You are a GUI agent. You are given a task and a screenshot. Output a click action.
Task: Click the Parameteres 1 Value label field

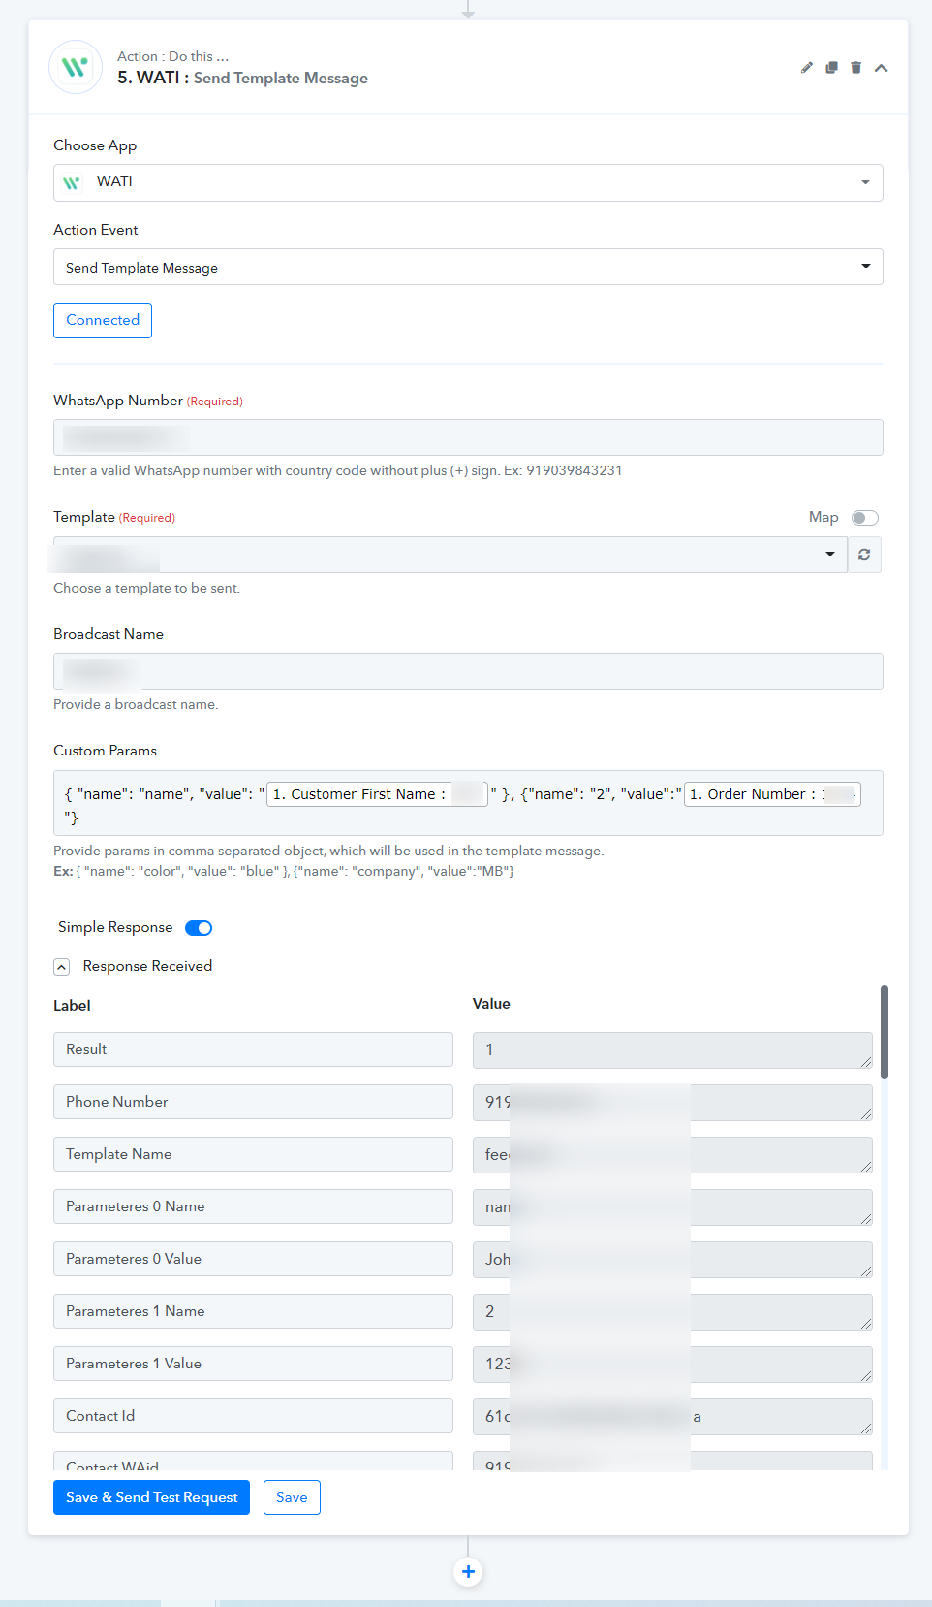[x=253, y=1364]
